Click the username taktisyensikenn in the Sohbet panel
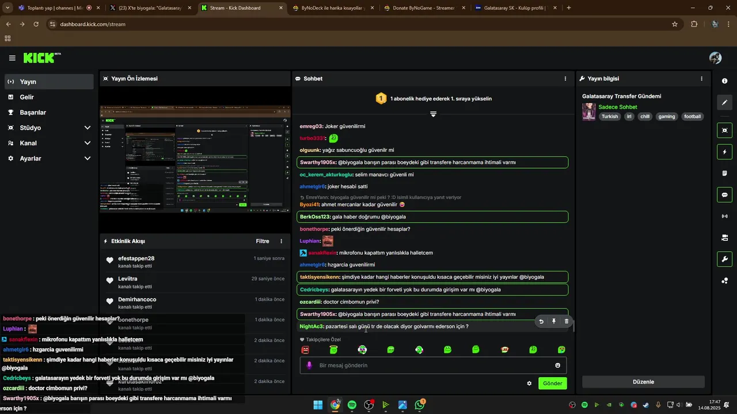Image resolution: width=737 pixels, height=414 pixels. tap(320, 277)
